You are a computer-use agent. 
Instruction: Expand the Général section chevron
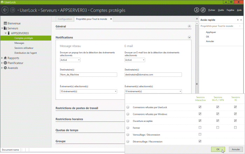click(x=189, y=26)
